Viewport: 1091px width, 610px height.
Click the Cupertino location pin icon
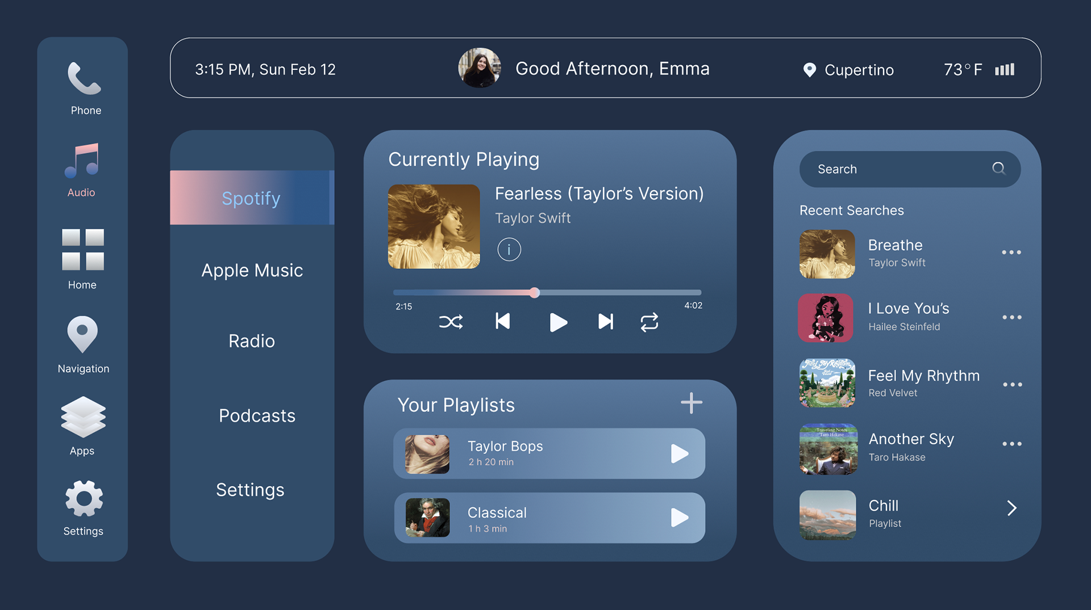(810, 70)
